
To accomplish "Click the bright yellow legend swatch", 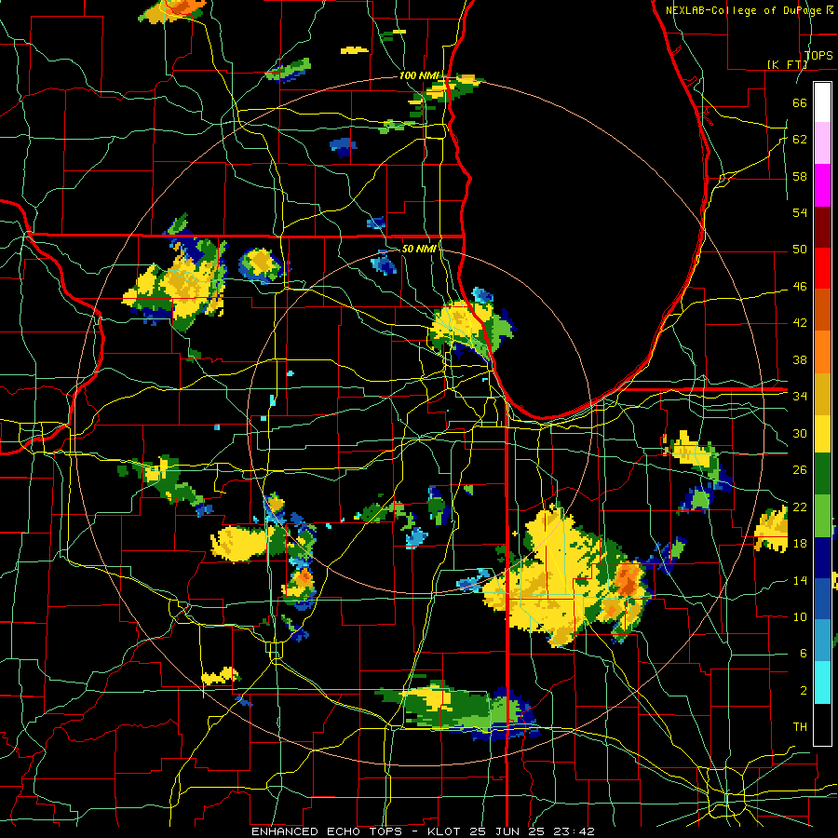I will tap(822, 434).
